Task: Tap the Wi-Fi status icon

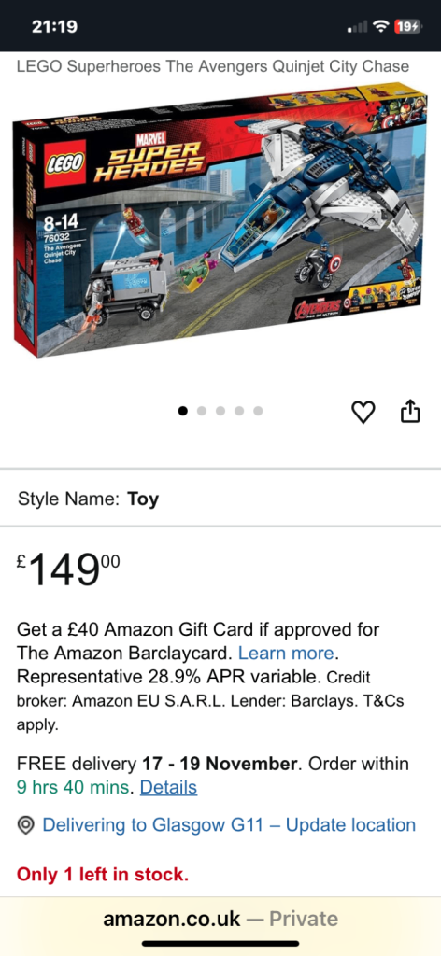Action: [x=381, y=26]
